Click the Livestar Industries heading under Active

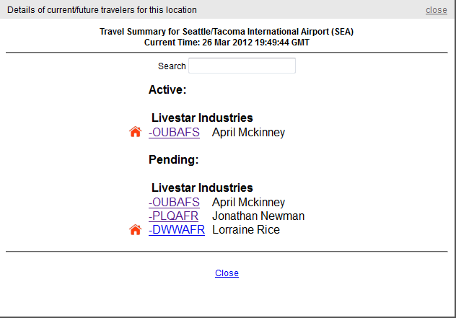[x=202, y=118]
